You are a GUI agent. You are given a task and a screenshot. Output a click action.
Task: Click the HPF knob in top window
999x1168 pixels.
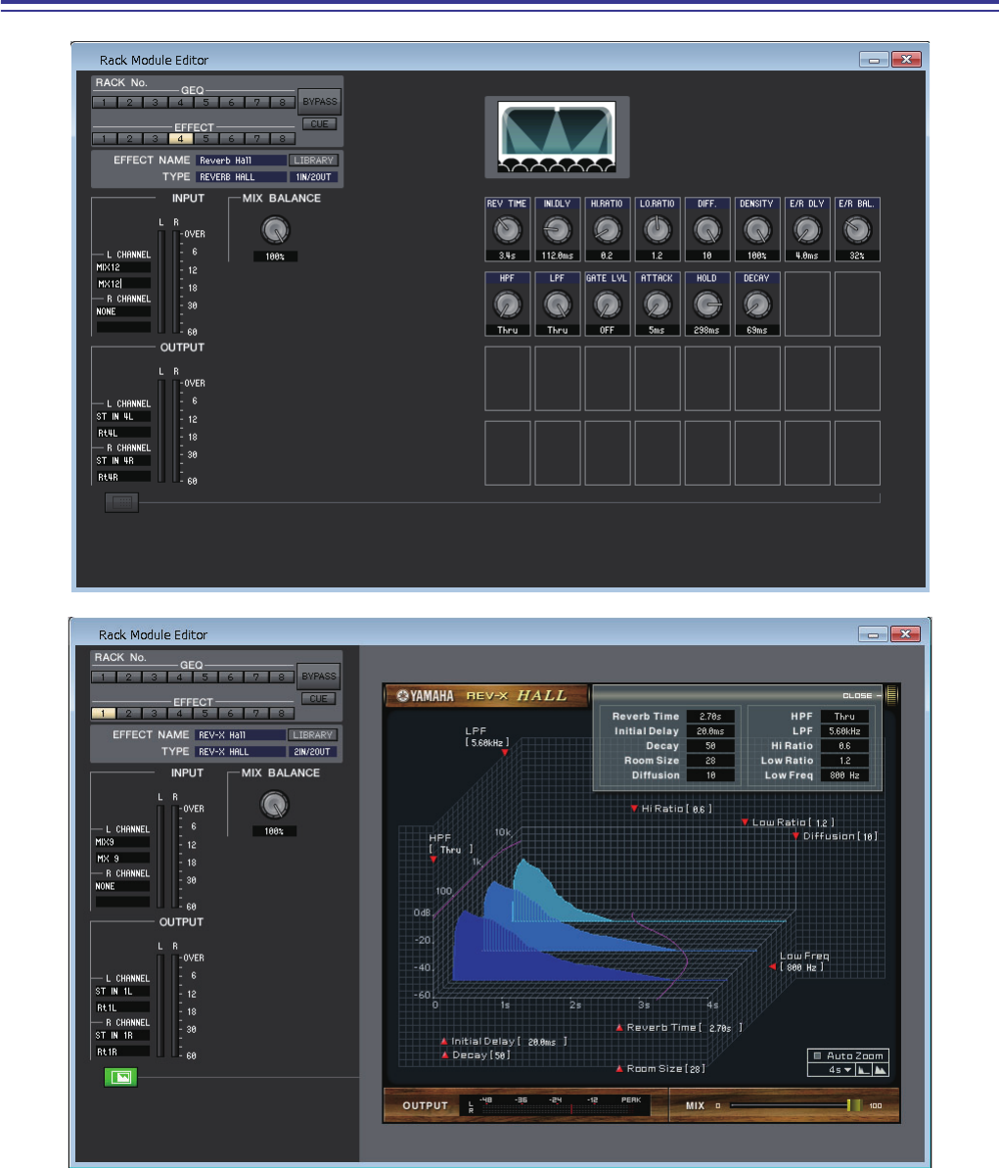pos(508,304)
